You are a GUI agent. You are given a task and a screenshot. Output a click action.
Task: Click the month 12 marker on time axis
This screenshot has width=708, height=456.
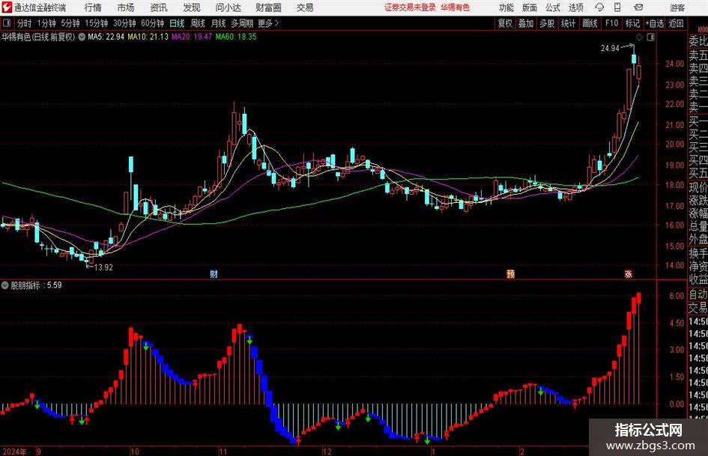point(327,452)
